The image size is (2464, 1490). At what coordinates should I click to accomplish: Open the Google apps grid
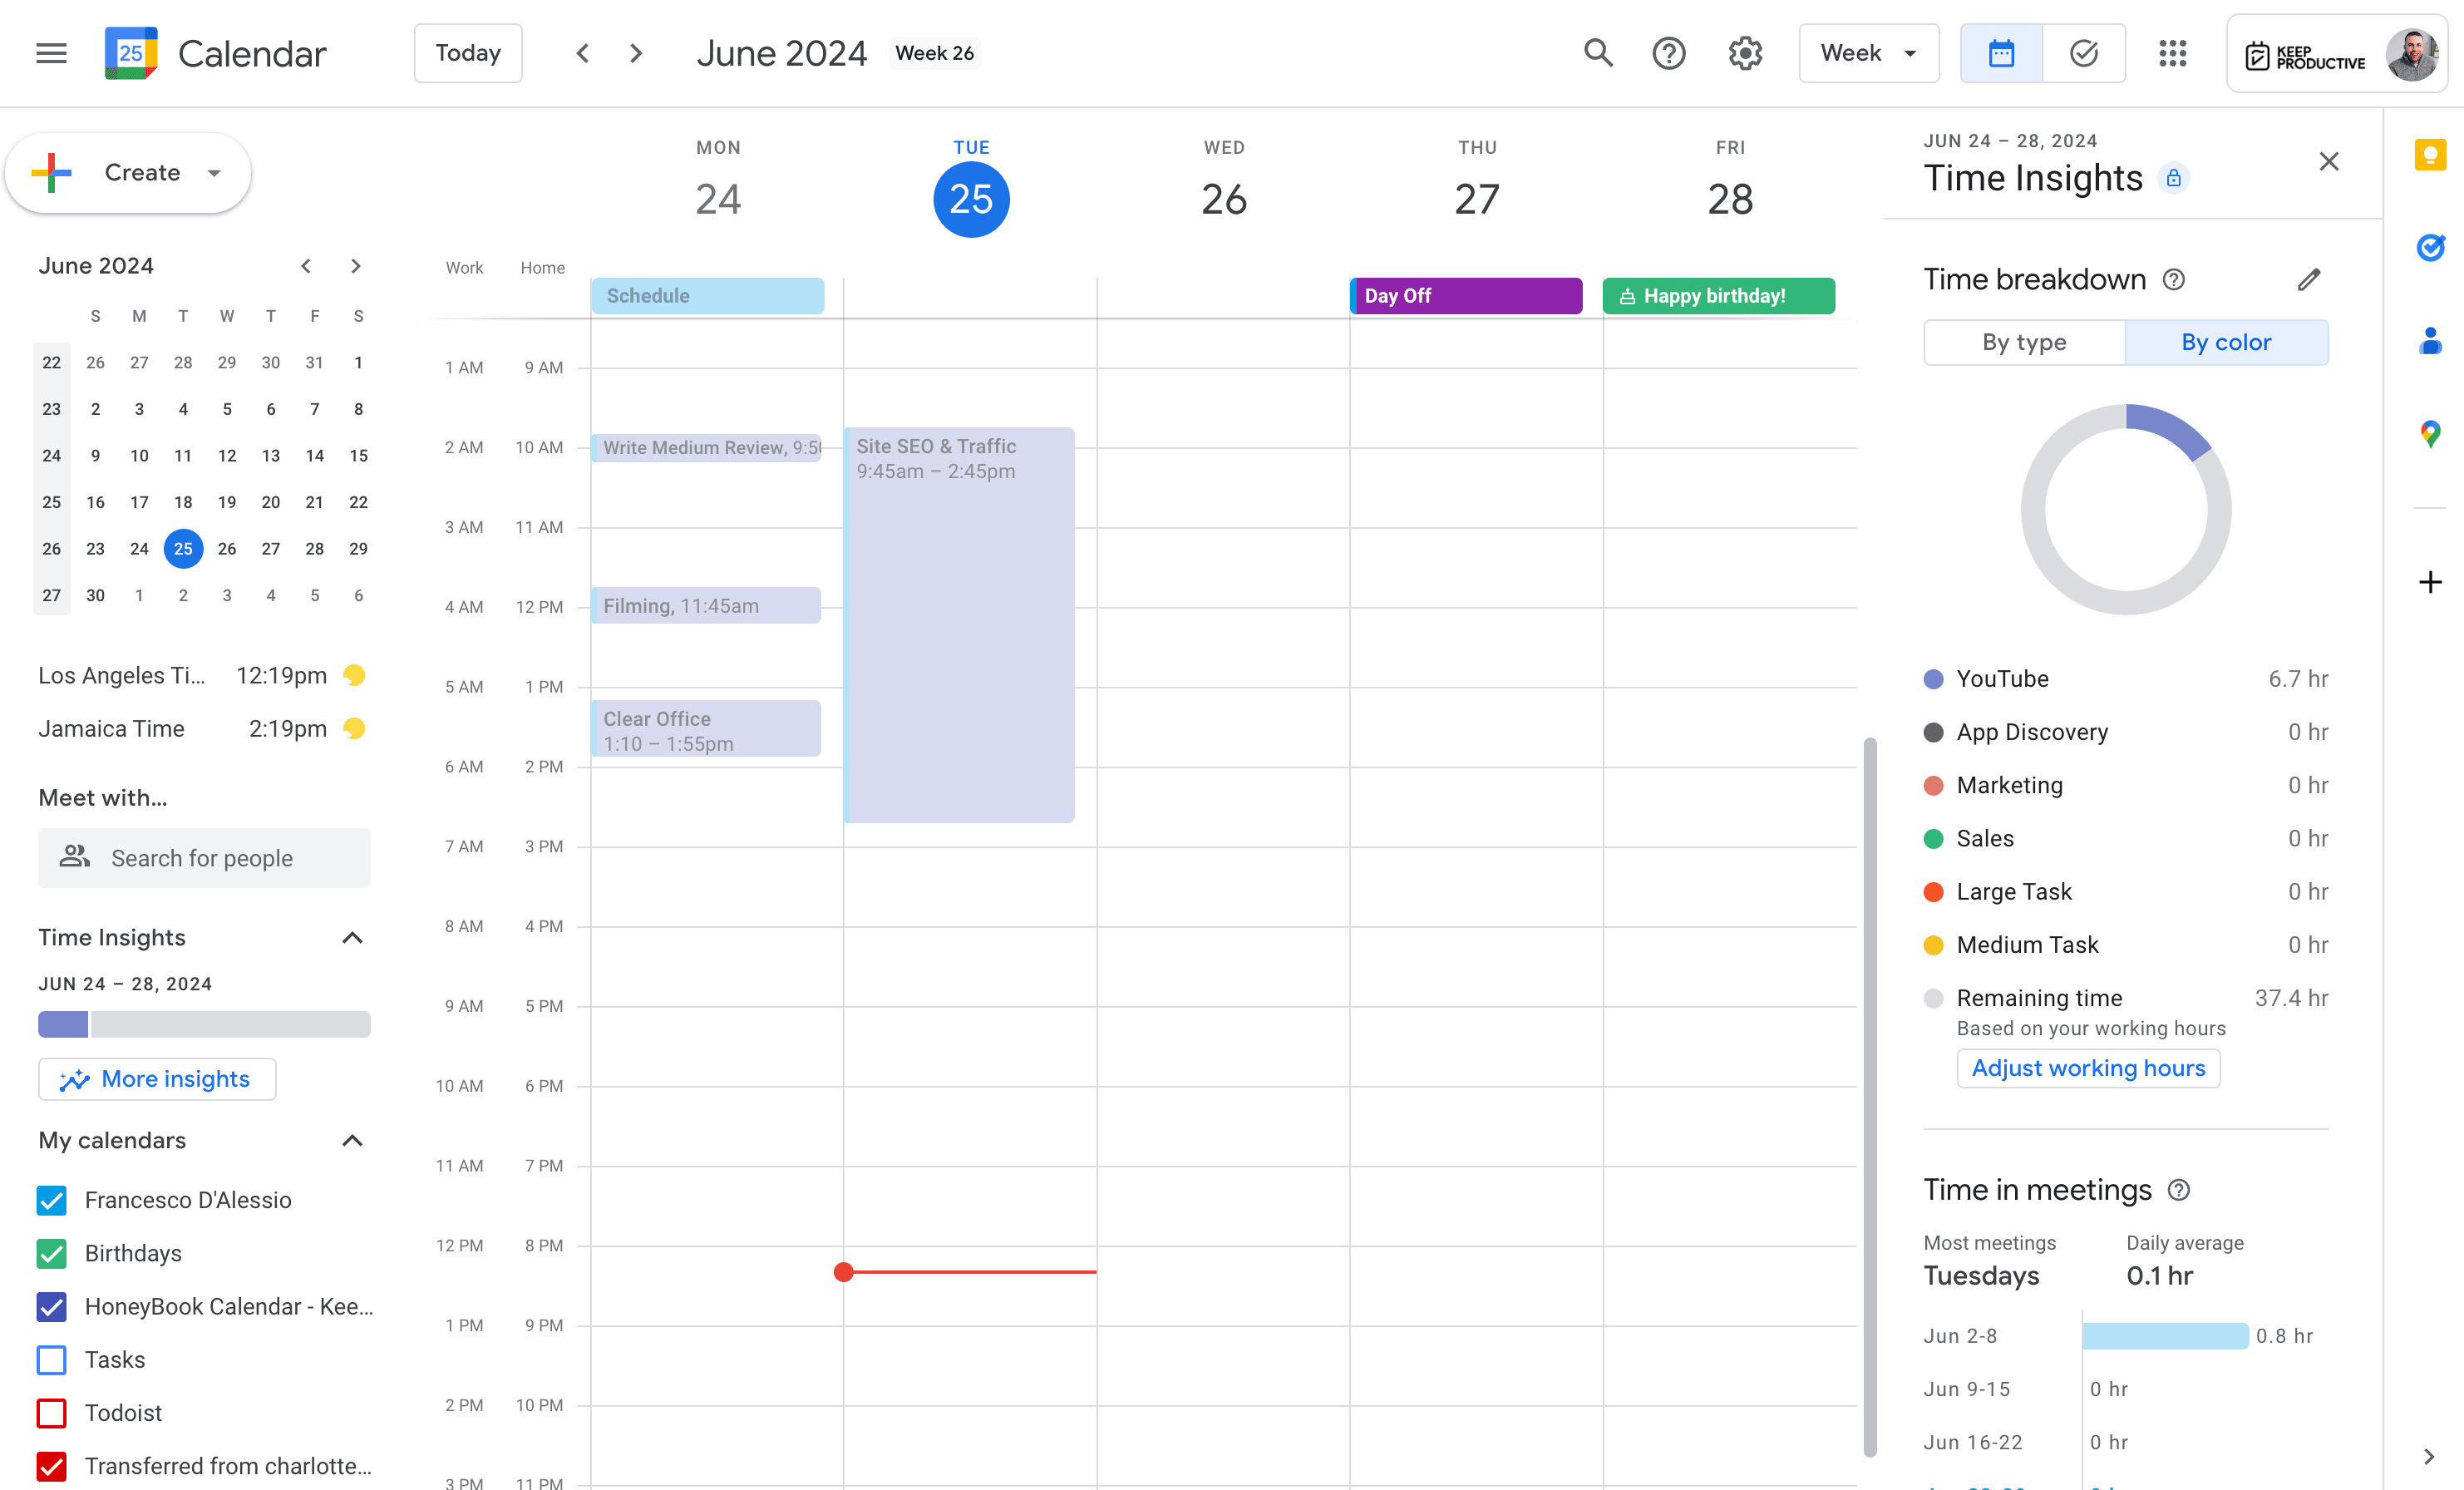[2172, 53]
